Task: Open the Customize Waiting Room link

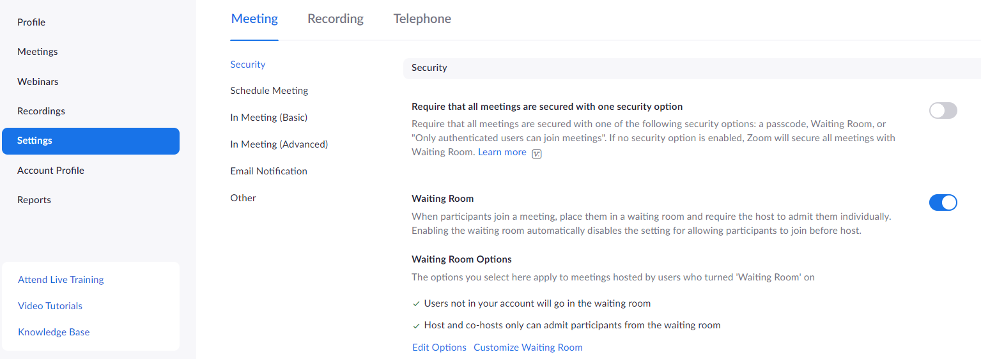Action: pyautogui.click(x=528, y=348)
